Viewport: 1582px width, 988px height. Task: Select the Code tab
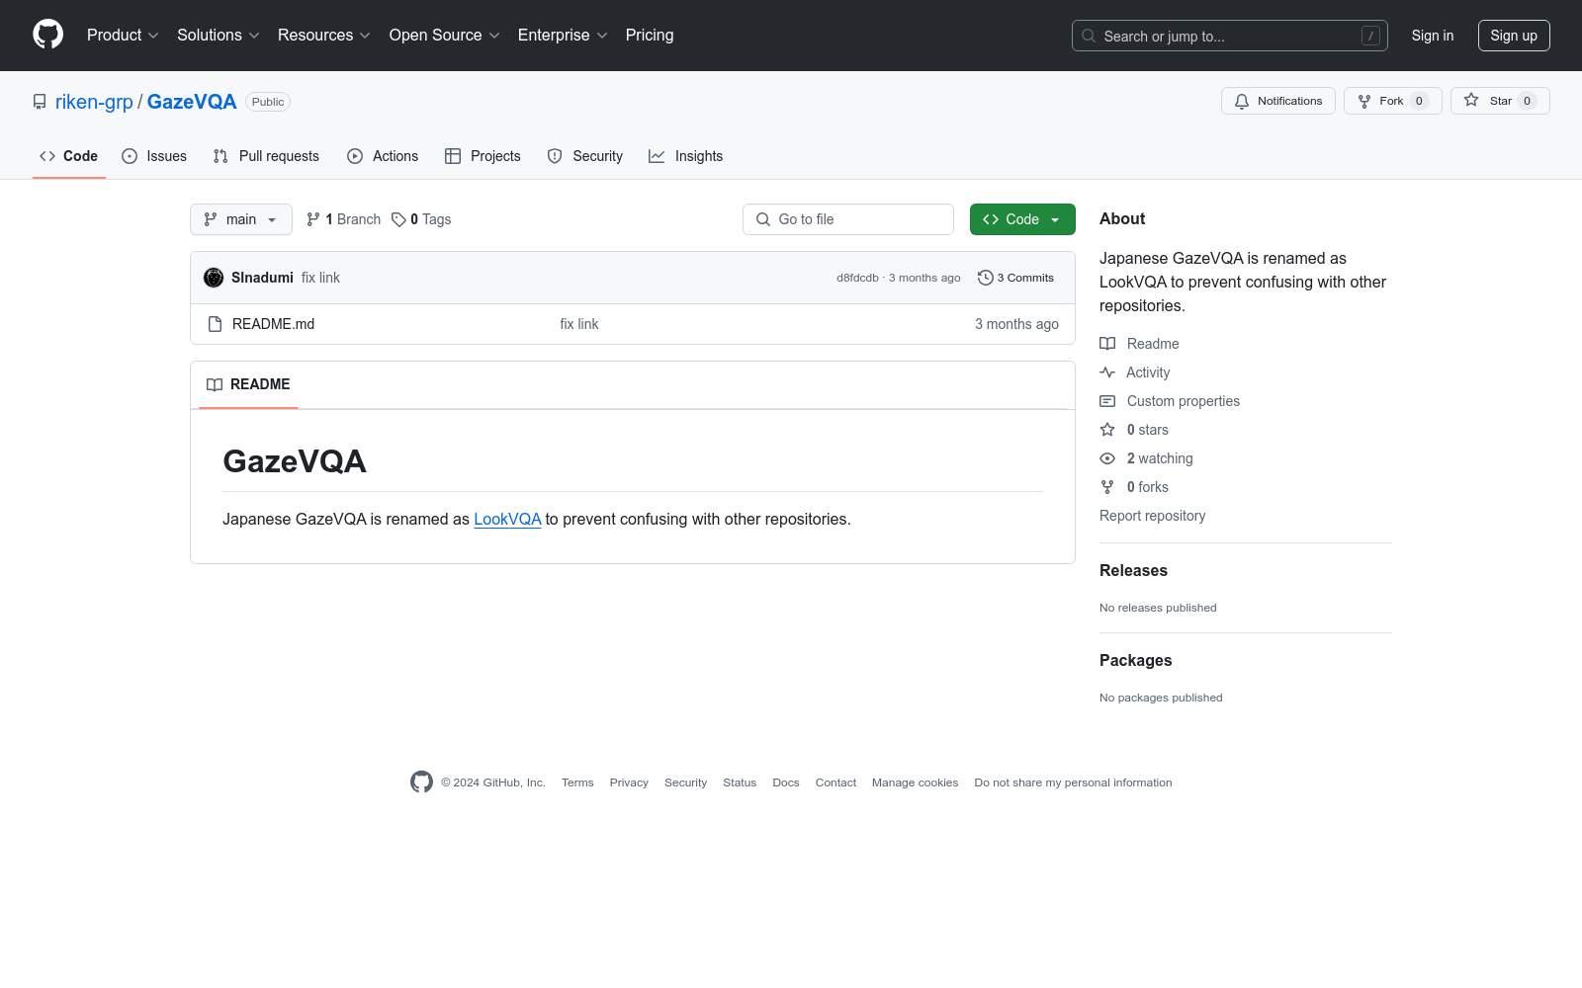click(69, 156)
